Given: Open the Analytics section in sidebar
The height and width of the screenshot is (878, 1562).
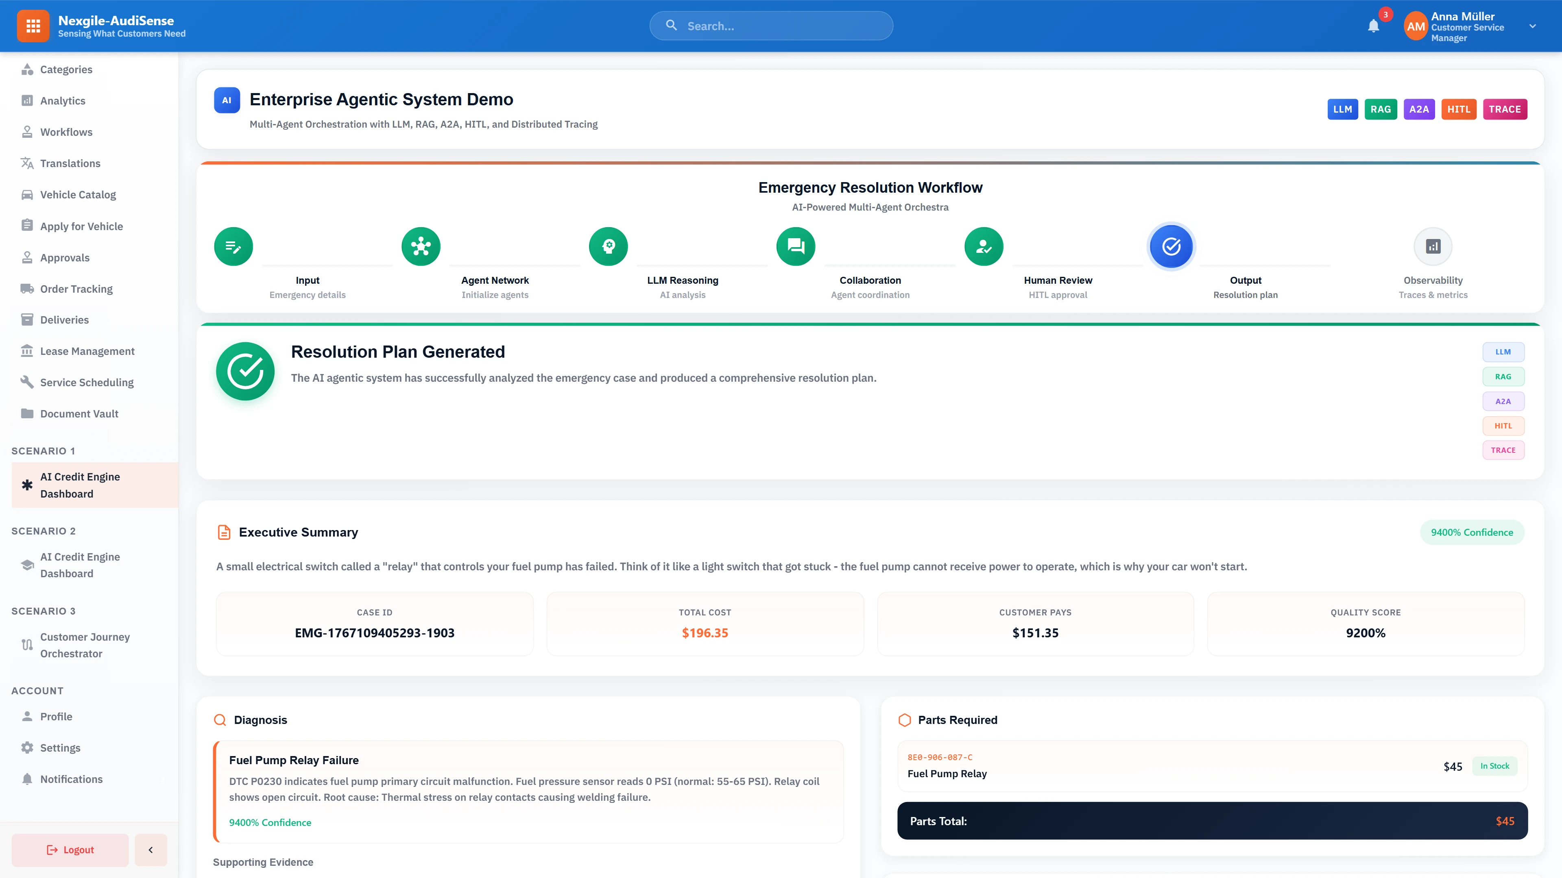Looking at the screenshot, I should pos(63,100).
